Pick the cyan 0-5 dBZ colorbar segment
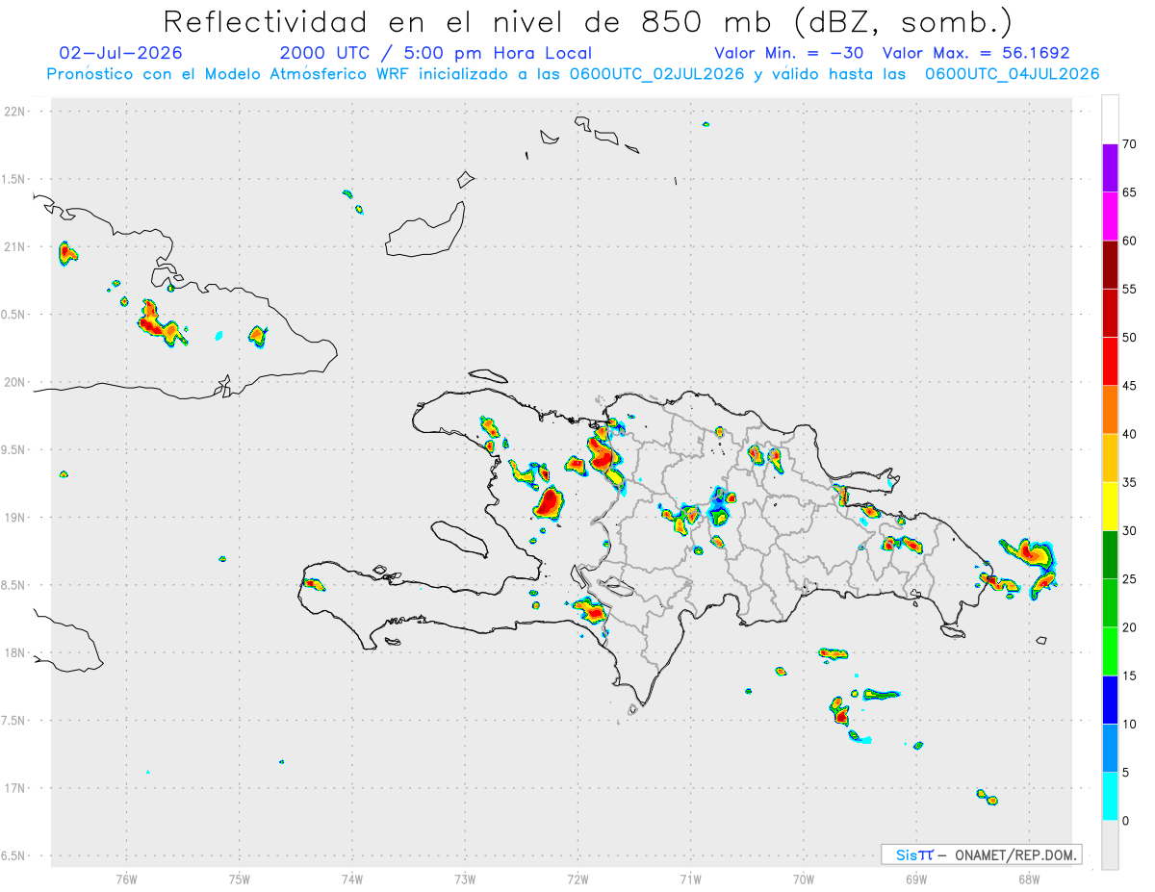Viewport: 1155px width, 892px height. coord(1110,797)
